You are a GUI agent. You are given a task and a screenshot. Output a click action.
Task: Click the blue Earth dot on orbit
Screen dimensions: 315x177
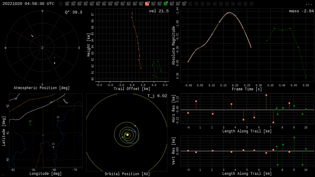pyautogui.click(x=135, y=131)
